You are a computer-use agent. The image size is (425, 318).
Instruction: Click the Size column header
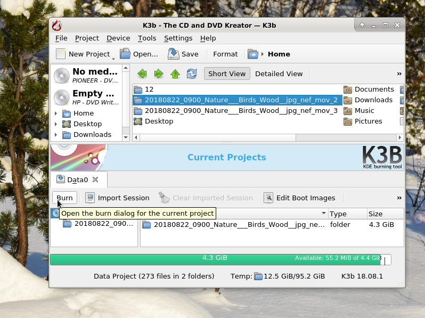tap(386, 214)
